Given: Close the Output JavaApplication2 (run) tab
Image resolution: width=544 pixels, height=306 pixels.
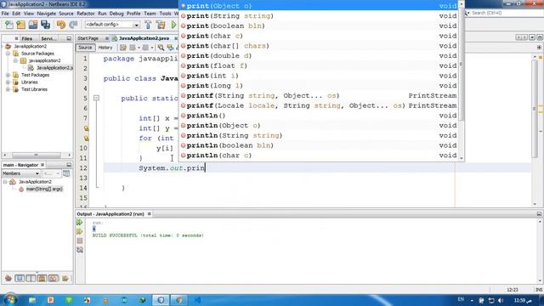Looking at the screenshot, I should pyautogui.click(x=150, y=213).
